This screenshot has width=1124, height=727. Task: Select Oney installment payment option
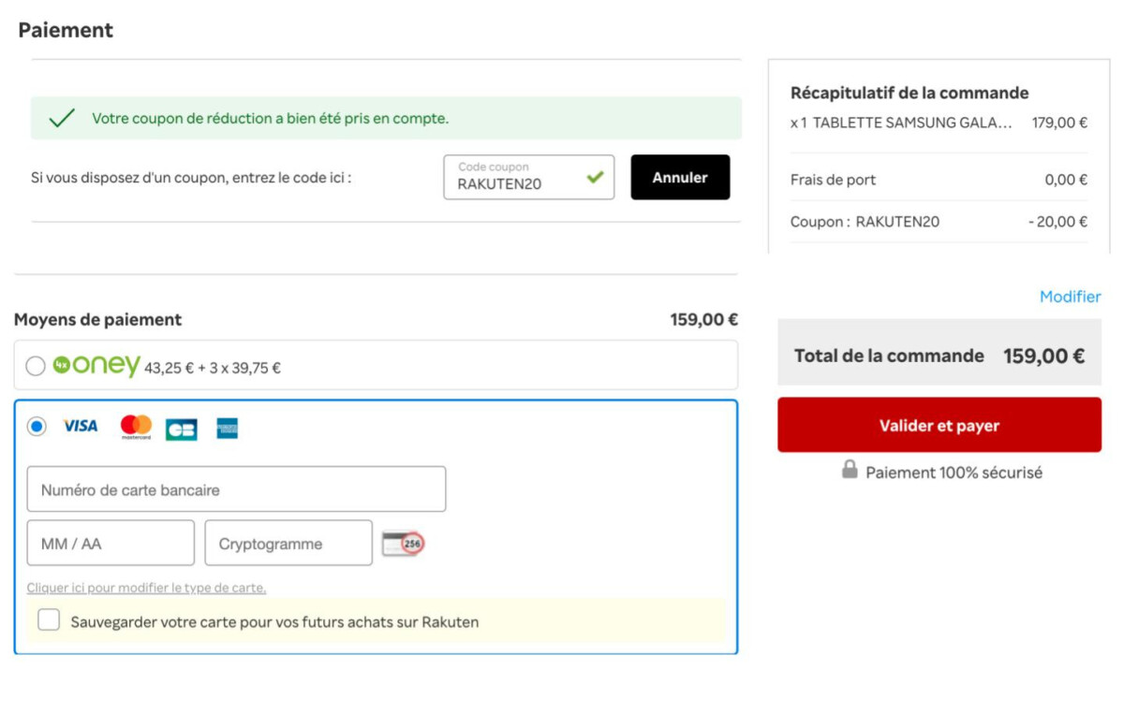click(x=36, y=367)
